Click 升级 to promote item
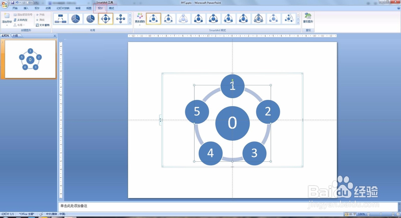 tap(41, 15)
